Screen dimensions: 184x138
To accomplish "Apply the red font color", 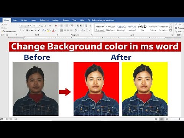I will coord(53,30).
